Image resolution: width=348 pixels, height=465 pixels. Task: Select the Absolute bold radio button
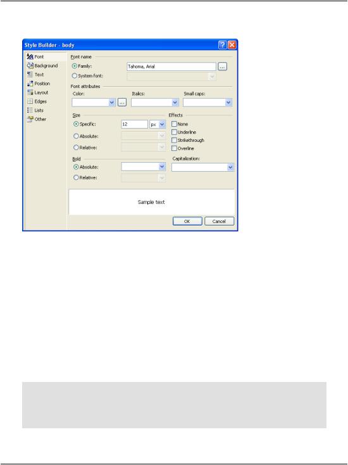[x=76, y=167]
